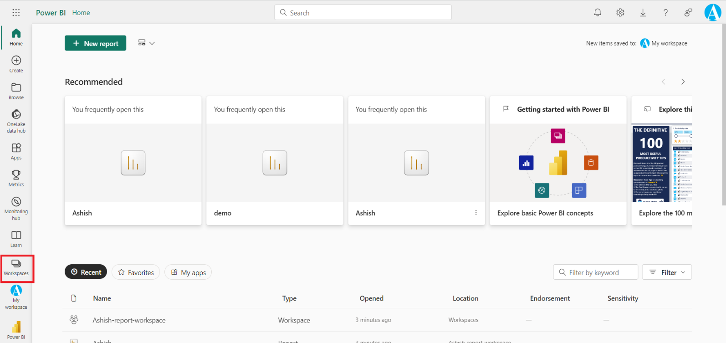Open the Create page from sidebar

pyautogui.click(x=16, y=64)
